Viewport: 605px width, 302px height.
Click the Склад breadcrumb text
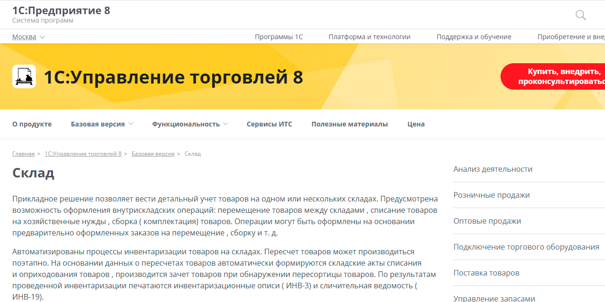tap(193, 154)
